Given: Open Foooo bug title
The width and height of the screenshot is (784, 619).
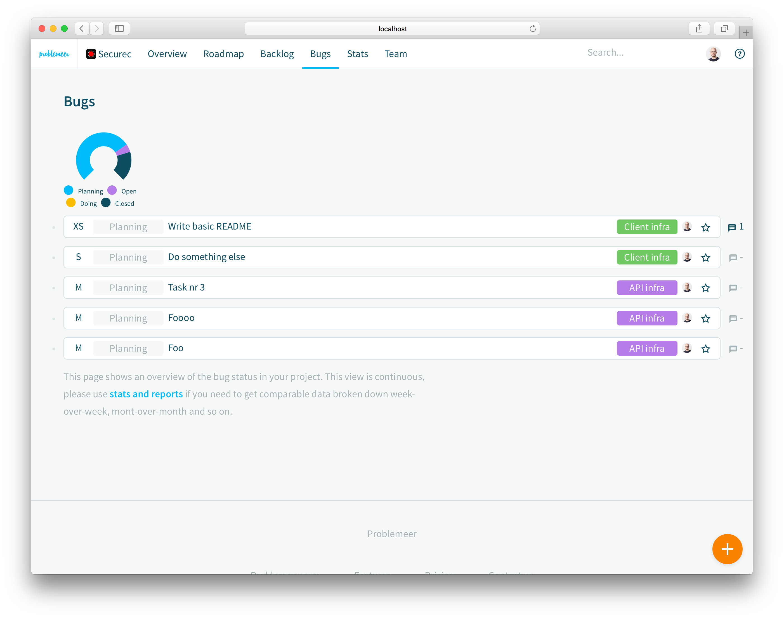Looking at the screenshot, I should (x=181, y=318).
